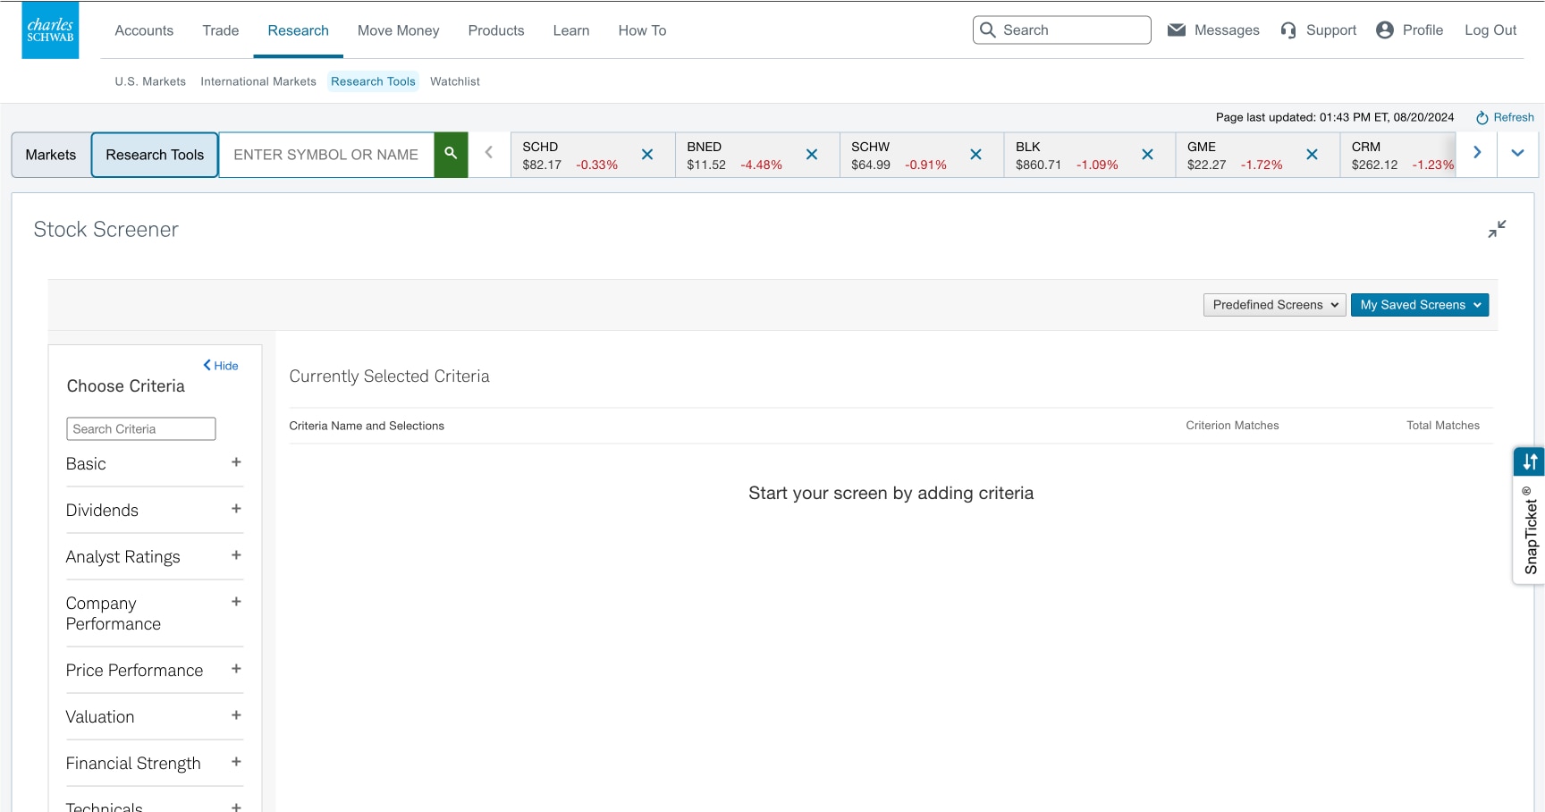Click the Enter Symbol or Name field
The width and height of the screenshot is (1545, 812).
pos(326,155)
